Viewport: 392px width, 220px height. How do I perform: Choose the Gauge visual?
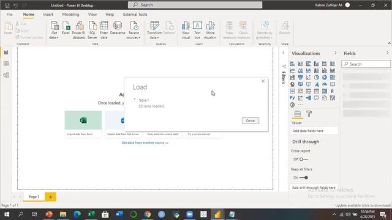[325, 84]
